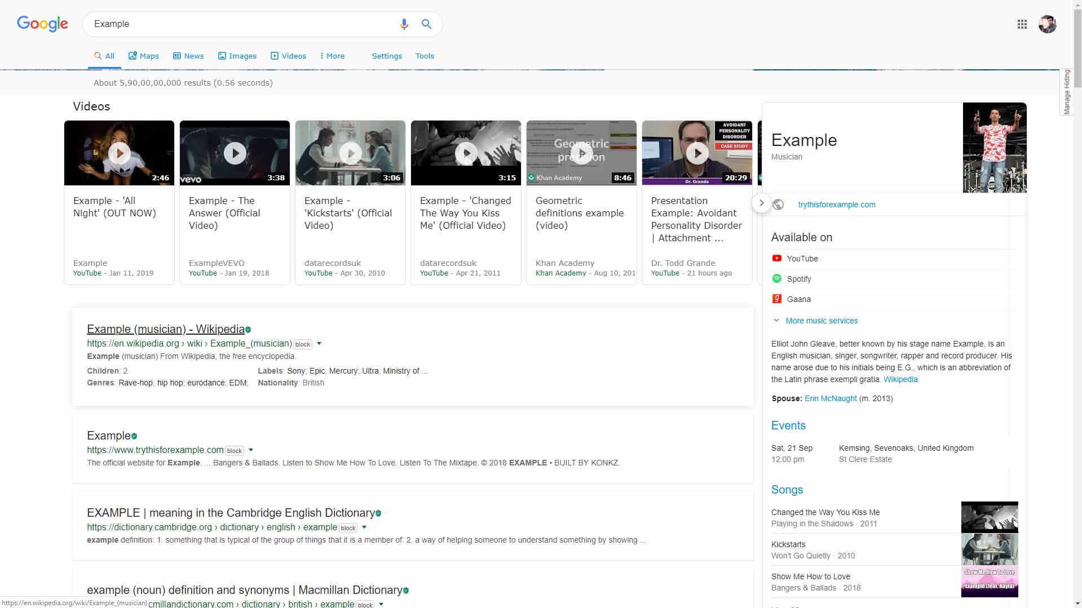Switch to the Videos tab
This screenshot has height=608, width=1082.
pyautogui.click(x=288, y=56)
